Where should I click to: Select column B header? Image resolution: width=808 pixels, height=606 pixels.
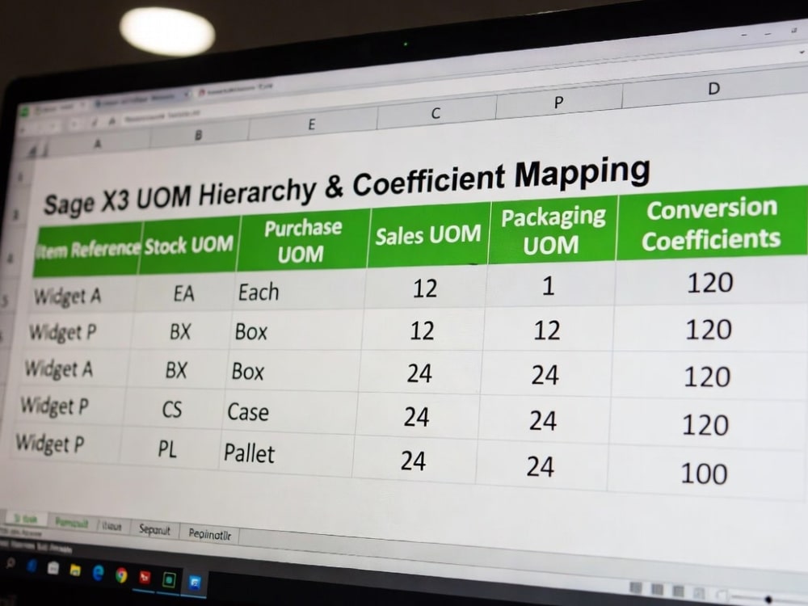click(199, 135)
